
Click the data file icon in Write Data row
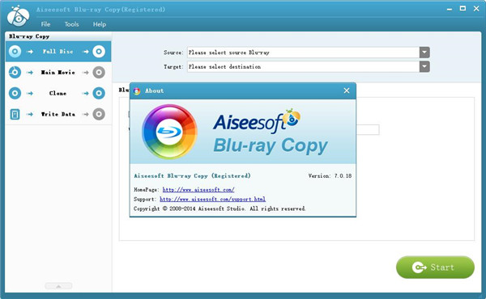tap(15, 114)
